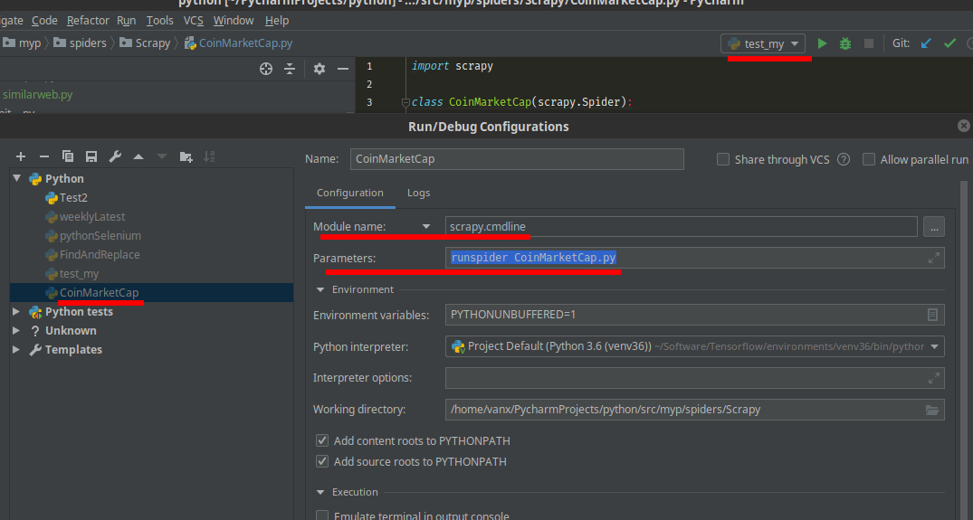Browse working directory folder icon
This screenshot has height=520, width=973.
pos(932,410)
